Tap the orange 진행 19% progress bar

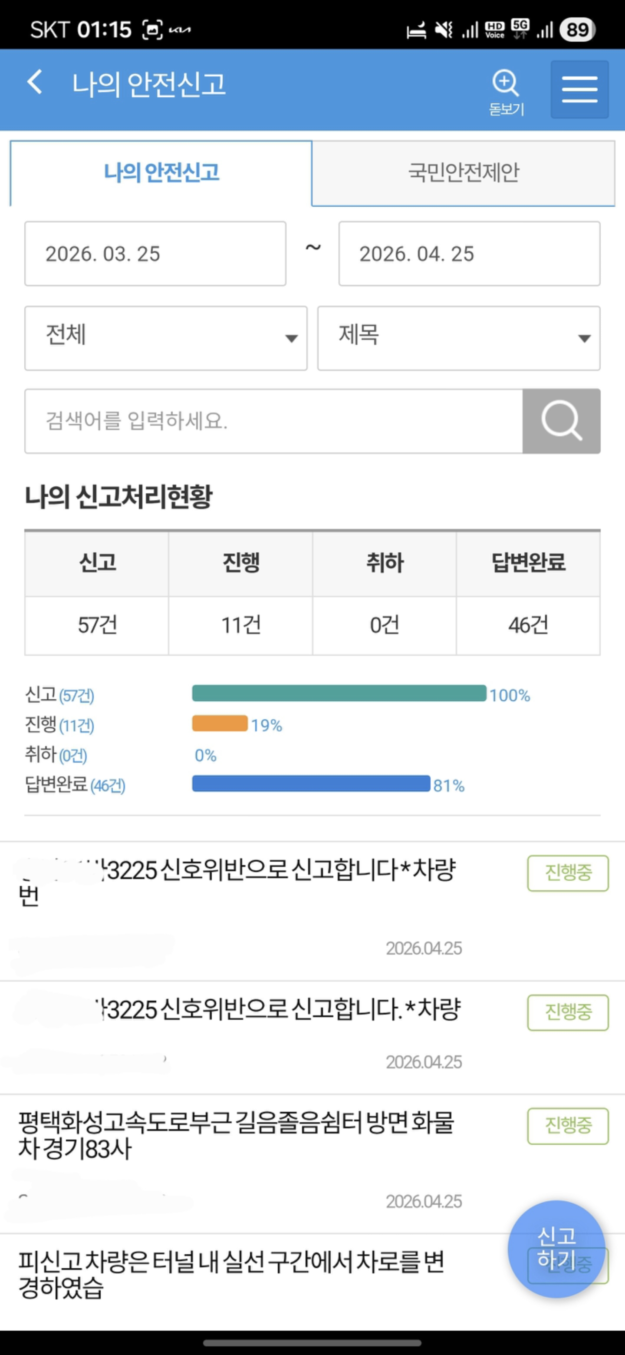pyautogui.click(x=220, y=723)
